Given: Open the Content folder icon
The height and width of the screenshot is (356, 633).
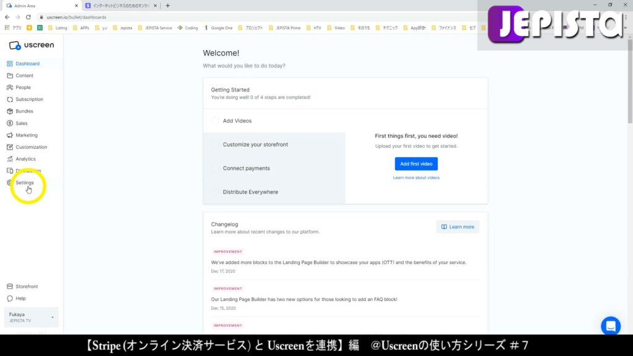Looking at the screenshot, I should (10, 75).
